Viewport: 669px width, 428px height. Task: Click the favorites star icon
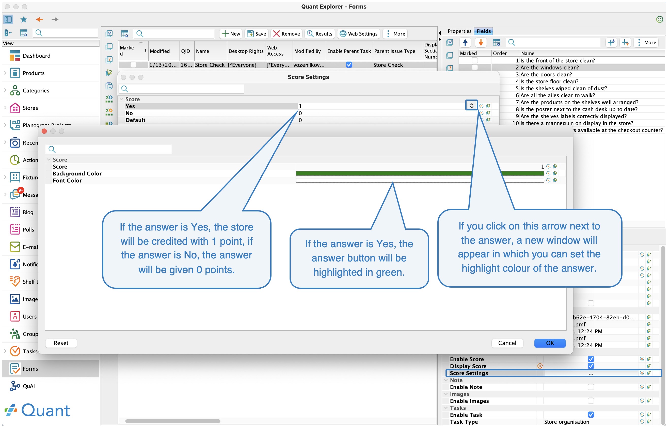pos(24,19)
